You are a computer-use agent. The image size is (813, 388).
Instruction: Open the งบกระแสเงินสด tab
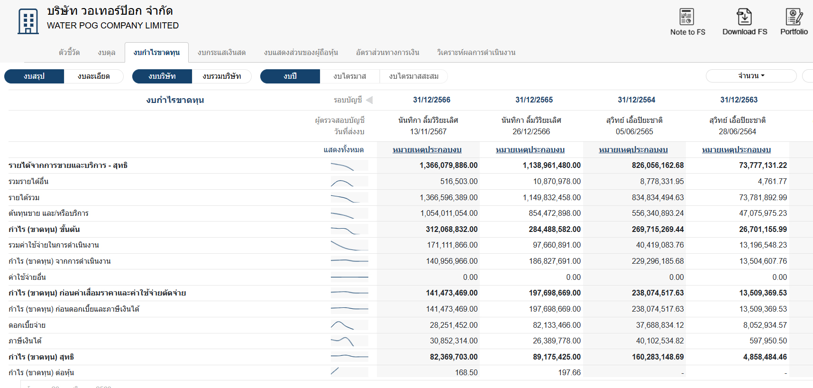(221, 53)
